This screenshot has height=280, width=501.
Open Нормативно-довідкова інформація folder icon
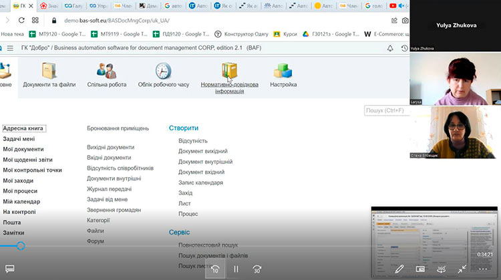point(229,72)
